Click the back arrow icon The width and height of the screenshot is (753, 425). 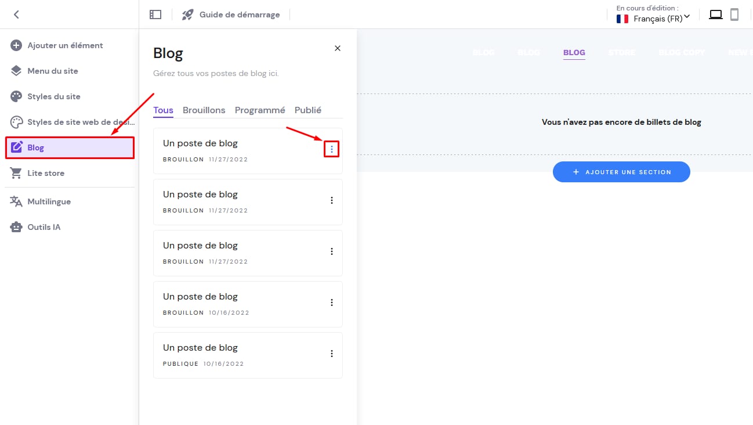[16, 15]
